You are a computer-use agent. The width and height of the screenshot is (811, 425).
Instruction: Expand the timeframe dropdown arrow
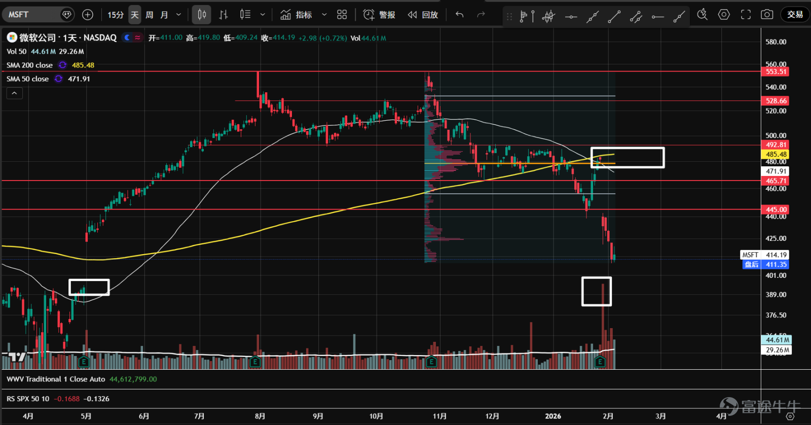(x=178, y=15)
